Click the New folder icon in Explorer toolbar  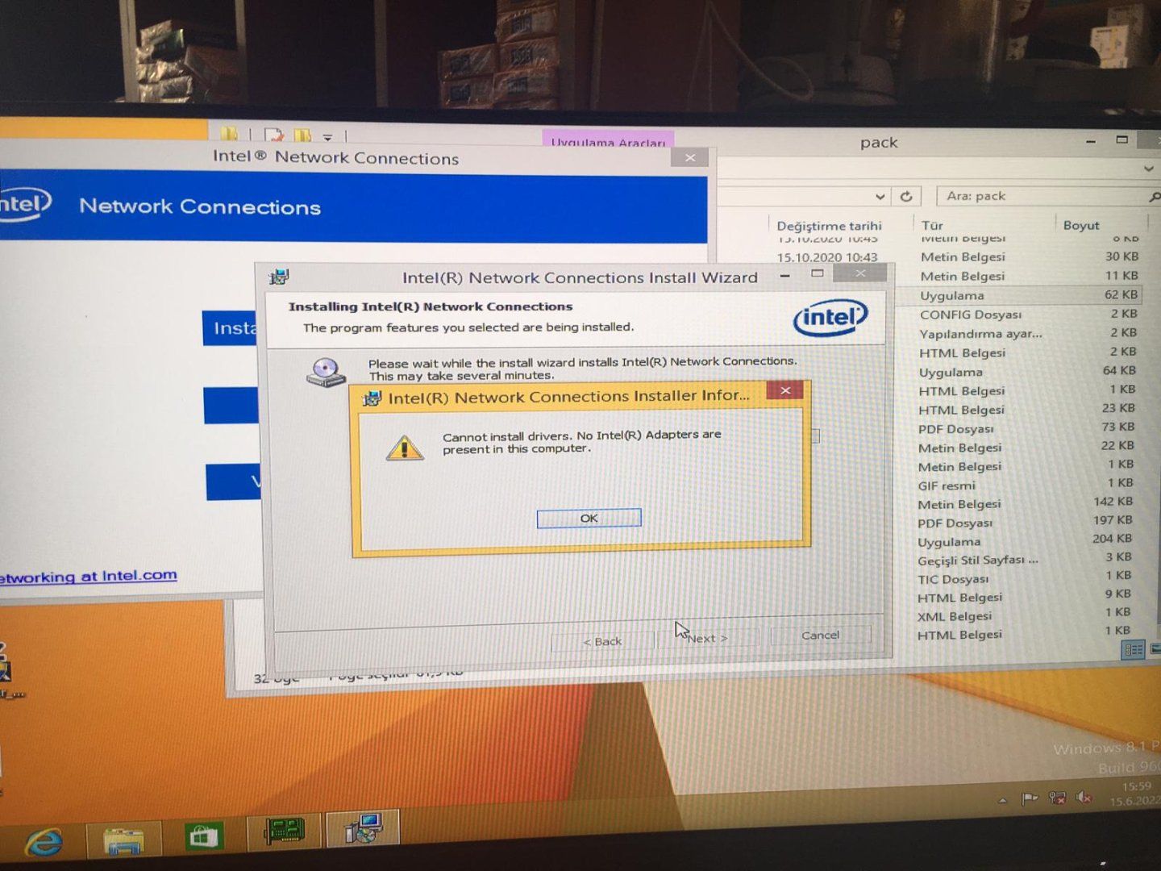(302, 135)
